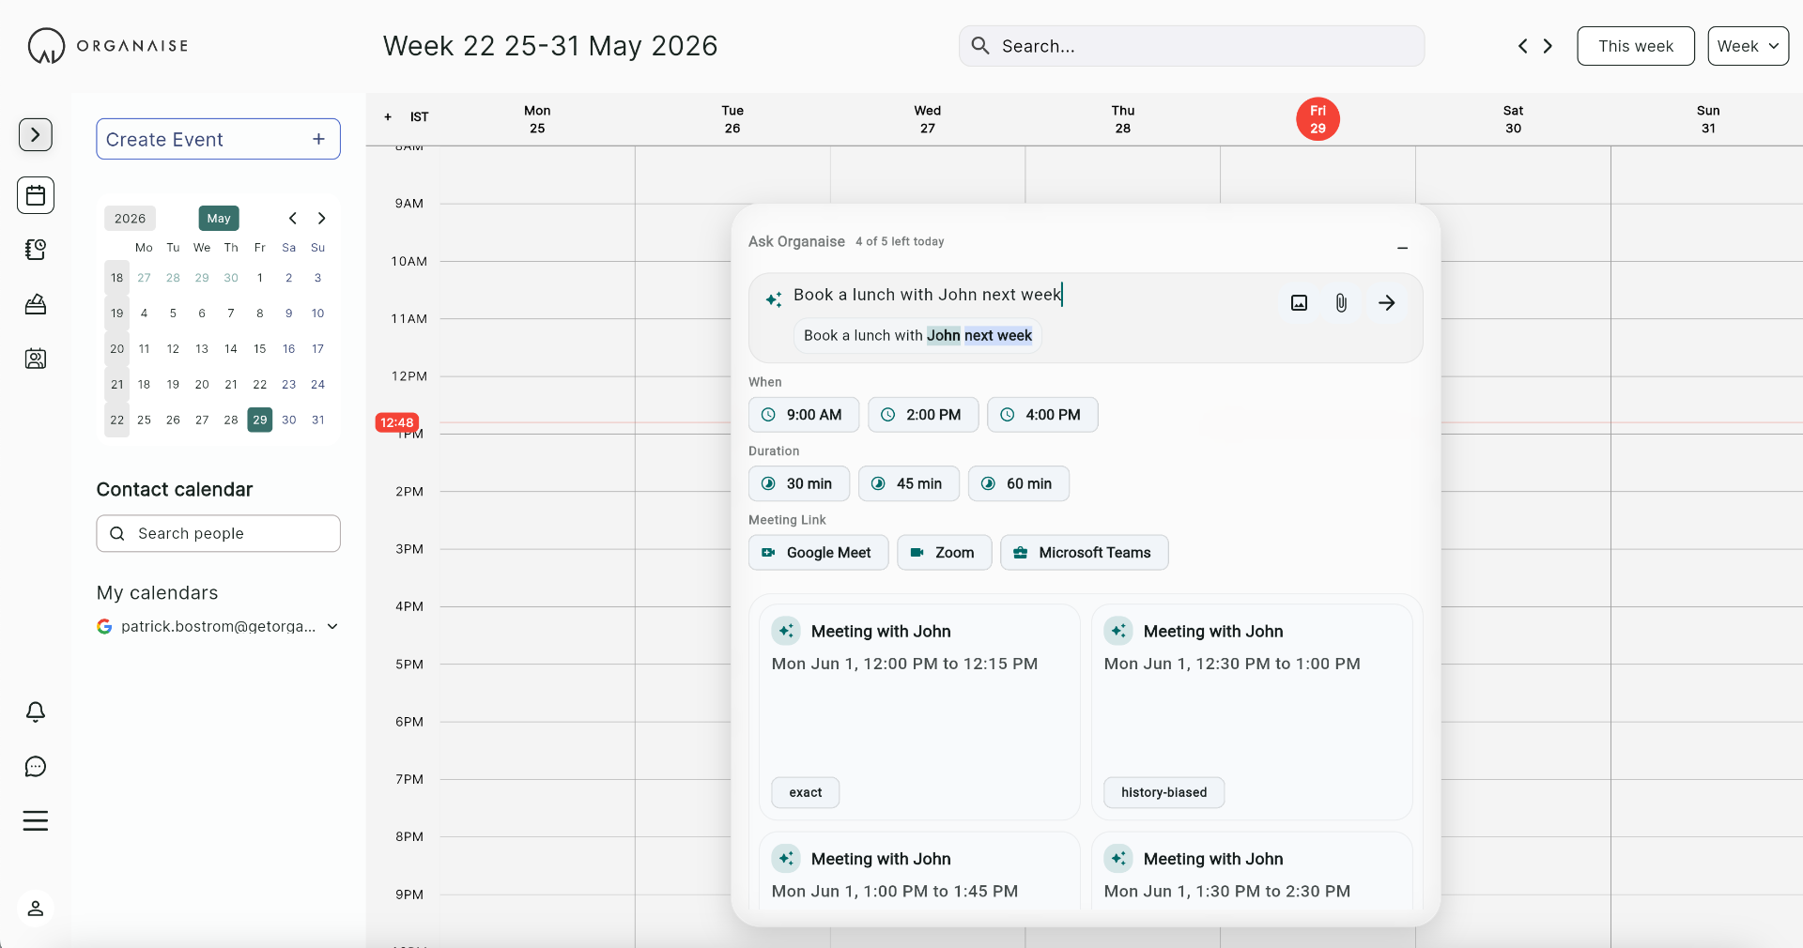Choose suggestion Mon Jun 1, 12:30 PM to 1:00 PM

click(1252, 712)
